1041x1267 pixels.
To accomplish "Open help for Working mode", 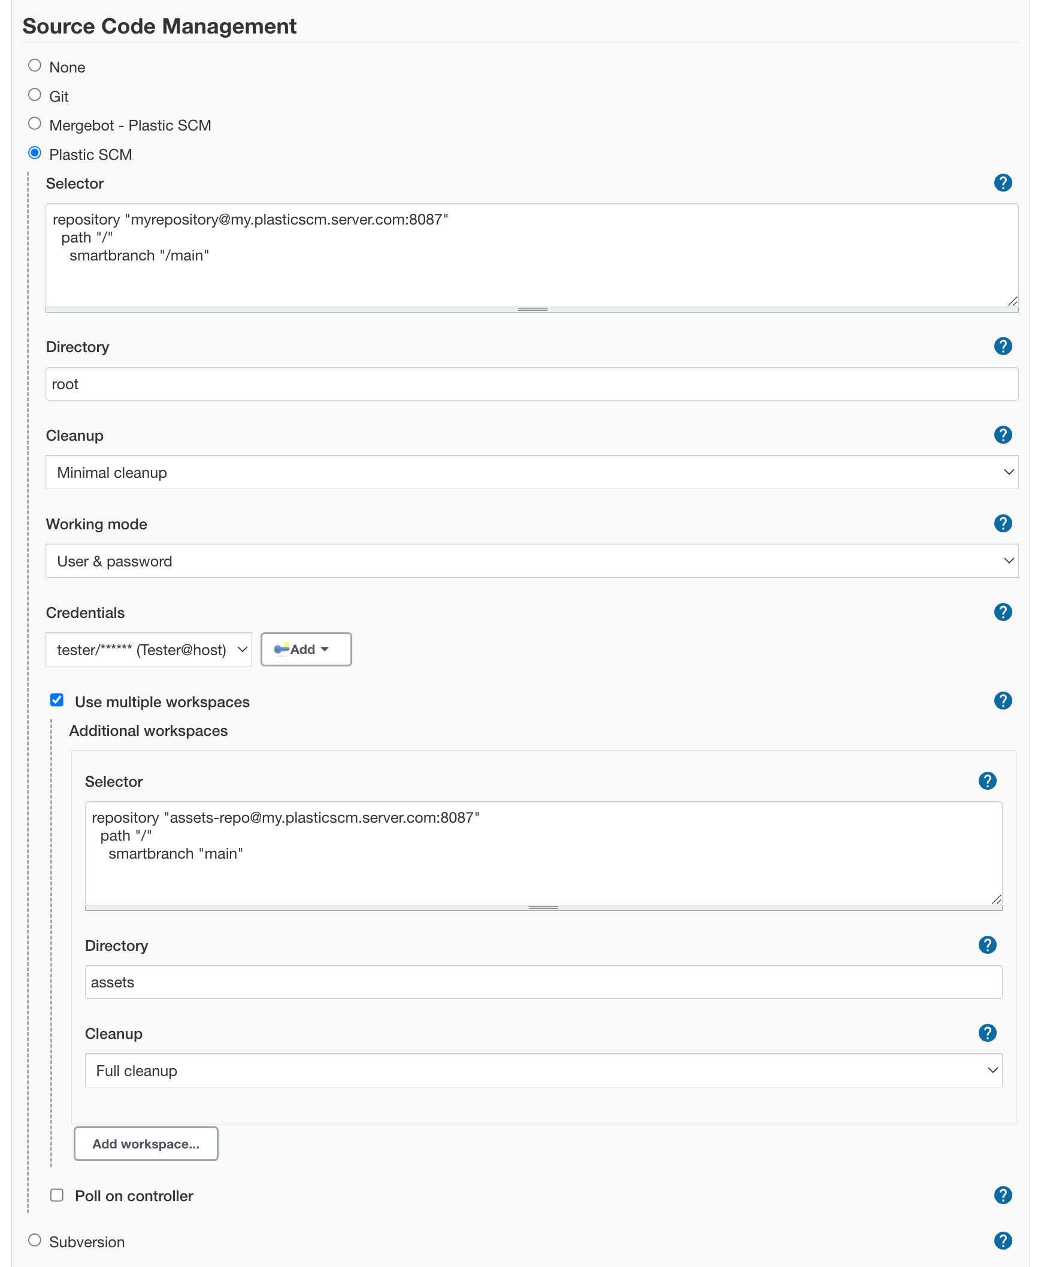I will [x=1003, y=523].
